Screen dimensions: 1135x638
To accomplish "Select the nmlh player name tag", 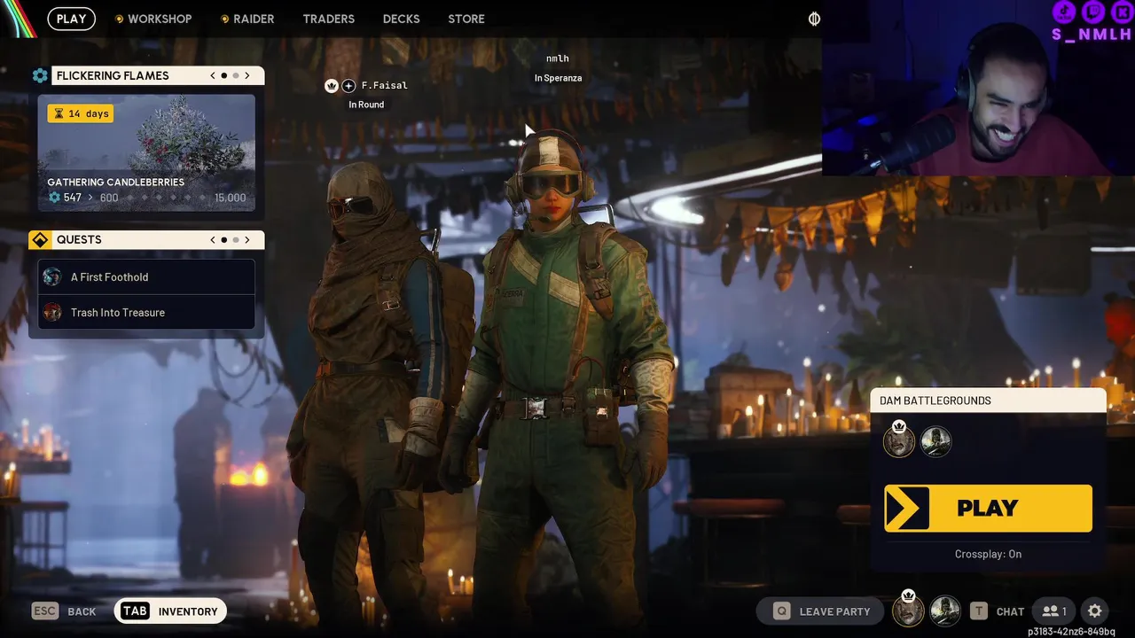I will tap(558, 59).
